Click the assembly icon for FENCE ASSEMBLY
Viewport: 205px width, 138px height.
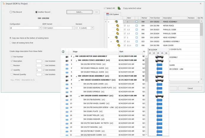click(x=116, y=22)
